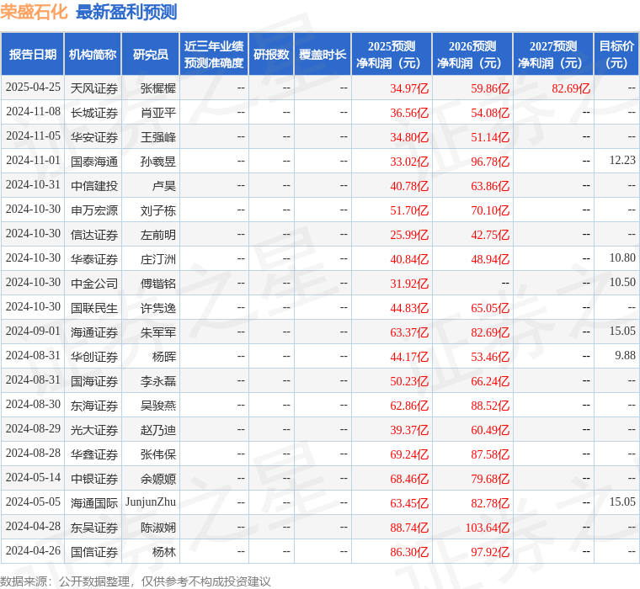Click the 2026 forecast 96.78亿
The width and height of the screenshot is (640, 589).
[490, 162]
